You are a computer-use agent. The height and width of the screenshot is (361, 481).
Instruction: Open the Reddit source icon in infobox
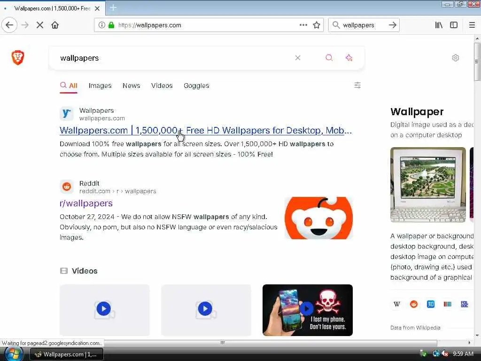point(413,304)
